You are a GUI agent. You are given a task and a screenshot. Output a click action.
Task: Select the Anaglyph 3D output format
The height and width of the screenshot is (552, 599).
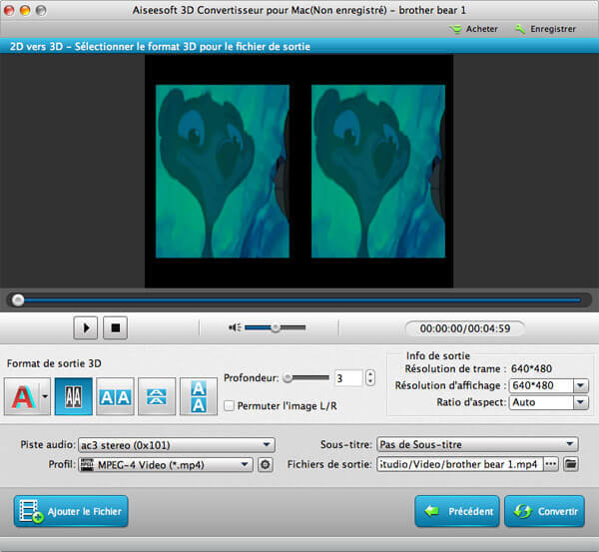[23, 396]
